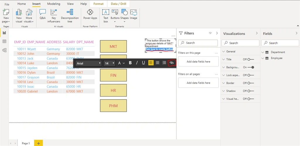Switch to Data view in sidebar
300x146 pixels.
4,42
